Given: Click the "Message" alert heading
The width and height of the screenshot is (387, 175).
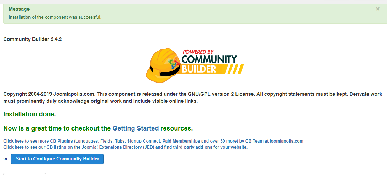Looking at the screenshot, I should click(19, 9).
